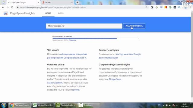193x108 pixels.
Task: Switch to Chrome PageSpeed taskbar item
Action: point(20,105)
